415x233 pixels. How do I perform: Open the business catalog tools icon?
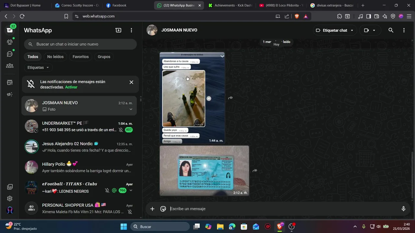coord(10,83)
